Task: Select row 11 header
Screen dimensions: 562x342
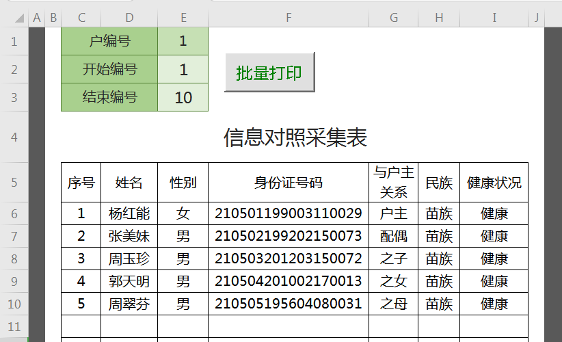Action: 14,326
